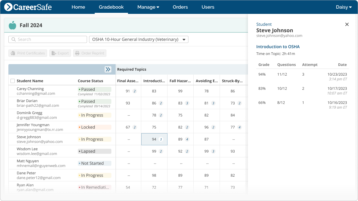The height and width of the screenshot is (201, 358).
Task: Click the double-chevron icon to expand columns
Action: [108, 69]
